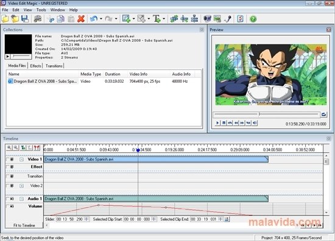Open the Add Effect dropdown arrow
This screenshot has height=241, width=335.
[x=133, y=19]
